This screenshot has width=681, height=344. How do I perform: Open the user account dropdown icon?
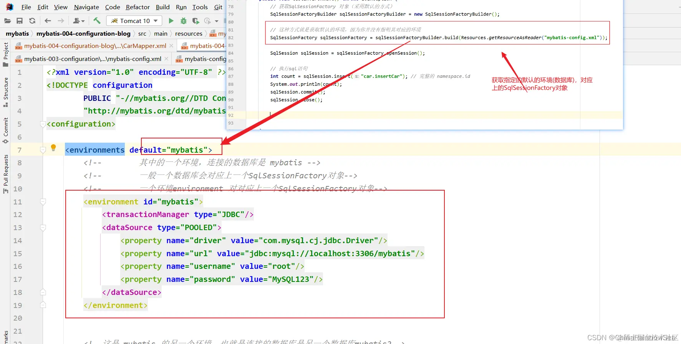79,21
